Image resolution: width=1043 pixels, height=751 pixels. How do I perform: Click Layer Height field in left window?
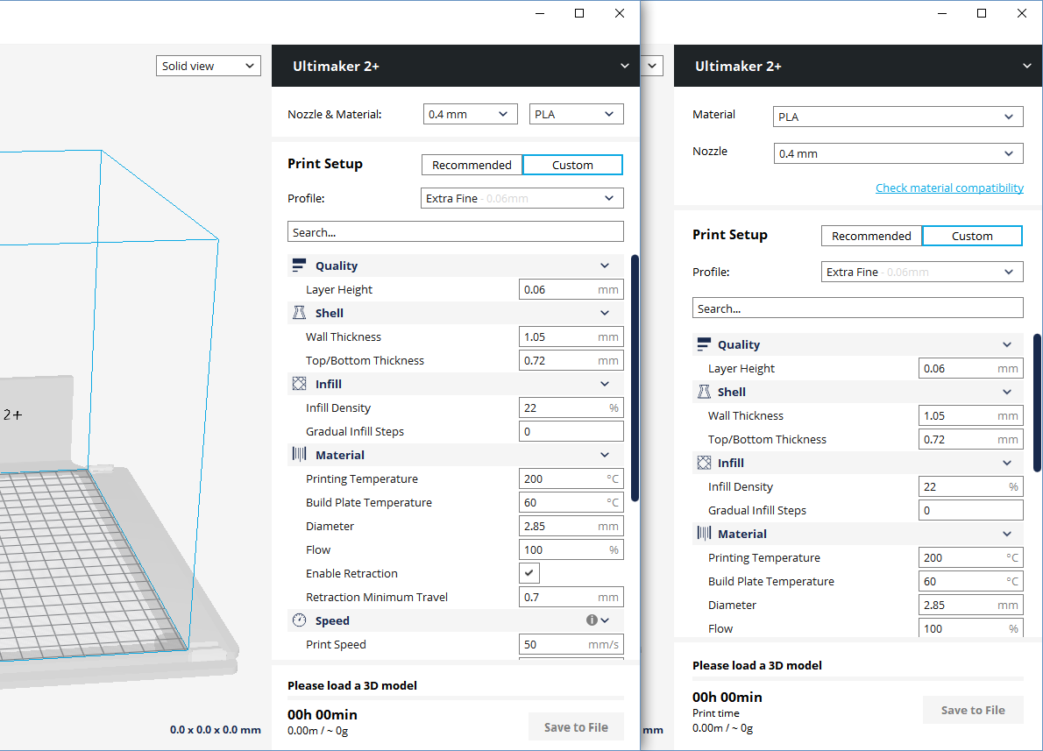[x=571, y=289]
